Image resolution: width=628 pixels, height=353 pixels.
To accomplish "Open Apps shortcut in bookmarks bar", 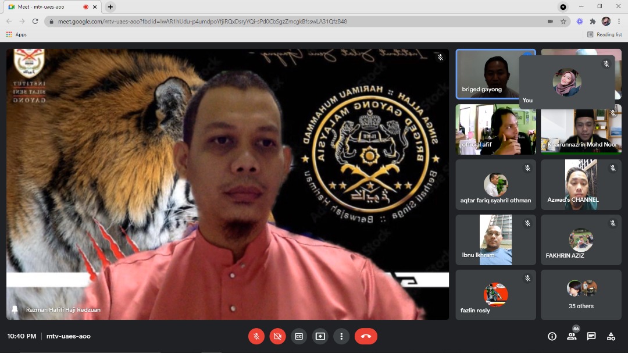I will 16,34.
